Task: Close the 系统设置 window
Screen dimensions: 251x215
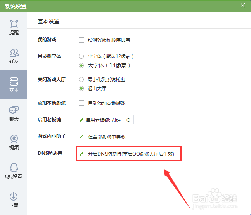Action: click(x=243, y=5)
